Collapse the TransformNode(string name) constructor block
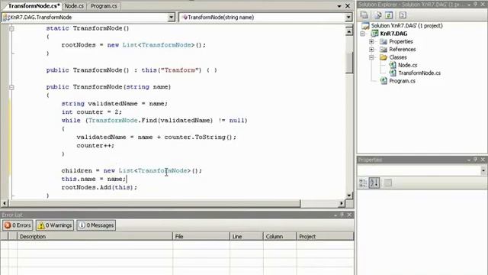 click(11, 87)
